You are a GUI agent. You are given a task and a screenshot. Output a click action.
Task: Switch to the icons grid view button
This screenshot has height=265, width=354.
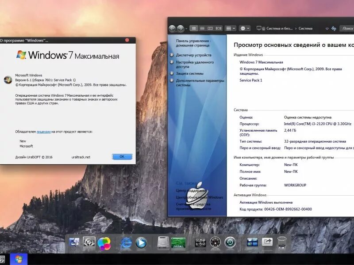[x=194, y=28]
